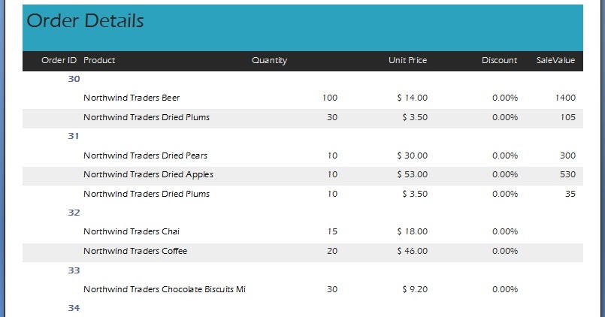Click the Northwind Traders Coffee product

coord(135,251)
